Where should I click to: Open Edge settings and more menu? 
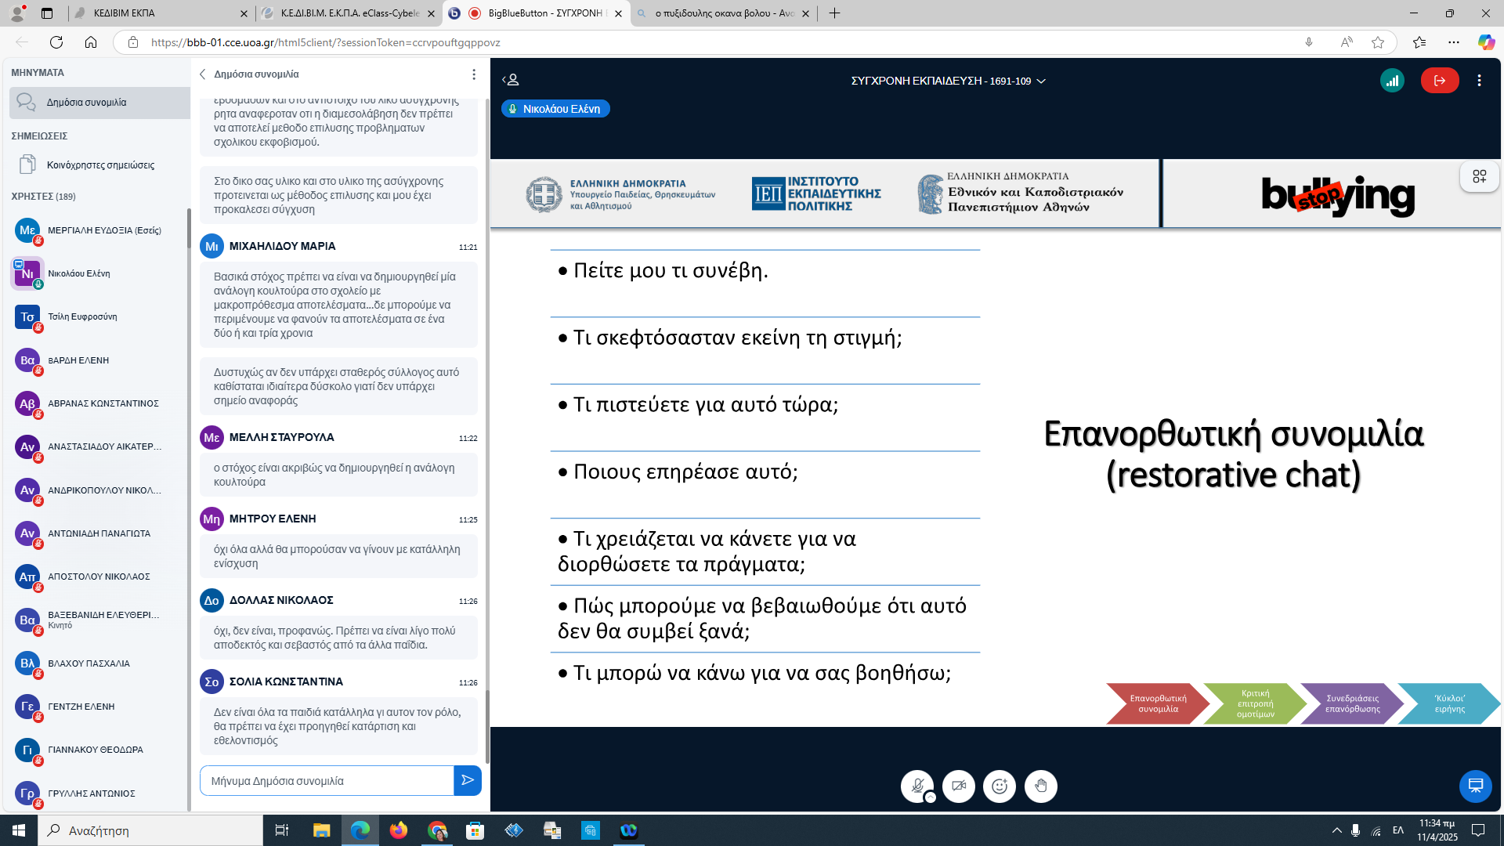pos(1454,42)
